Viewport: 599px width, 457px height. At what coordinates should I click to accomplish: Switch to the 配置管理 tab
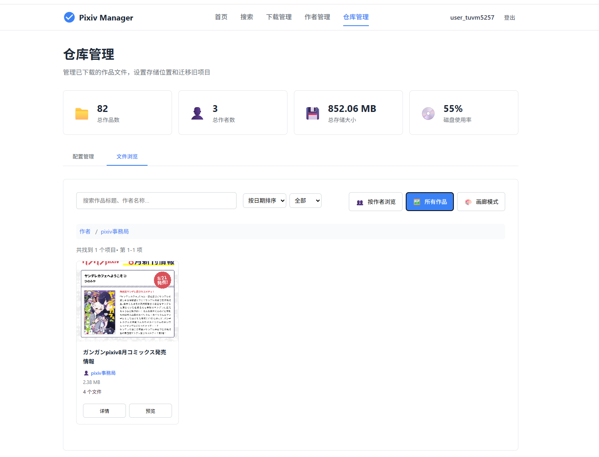coord(83,156)
